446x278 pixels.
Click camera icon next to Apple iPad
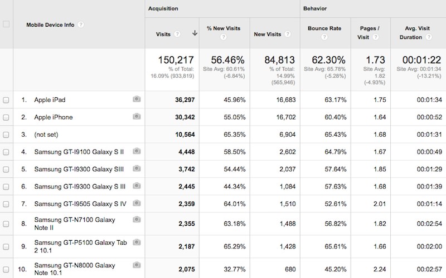(x=137, y=100)
